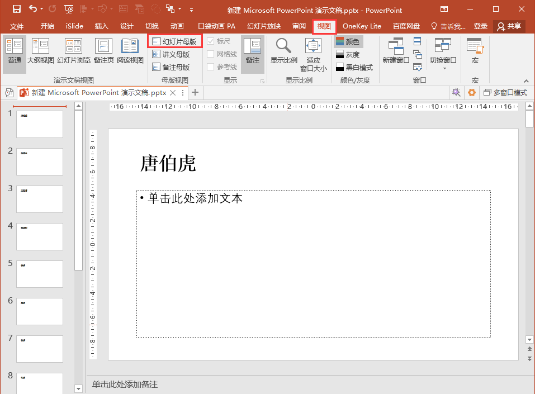Open a New Window (新建窗口)
535x394 pixels.
click(396, 51)
